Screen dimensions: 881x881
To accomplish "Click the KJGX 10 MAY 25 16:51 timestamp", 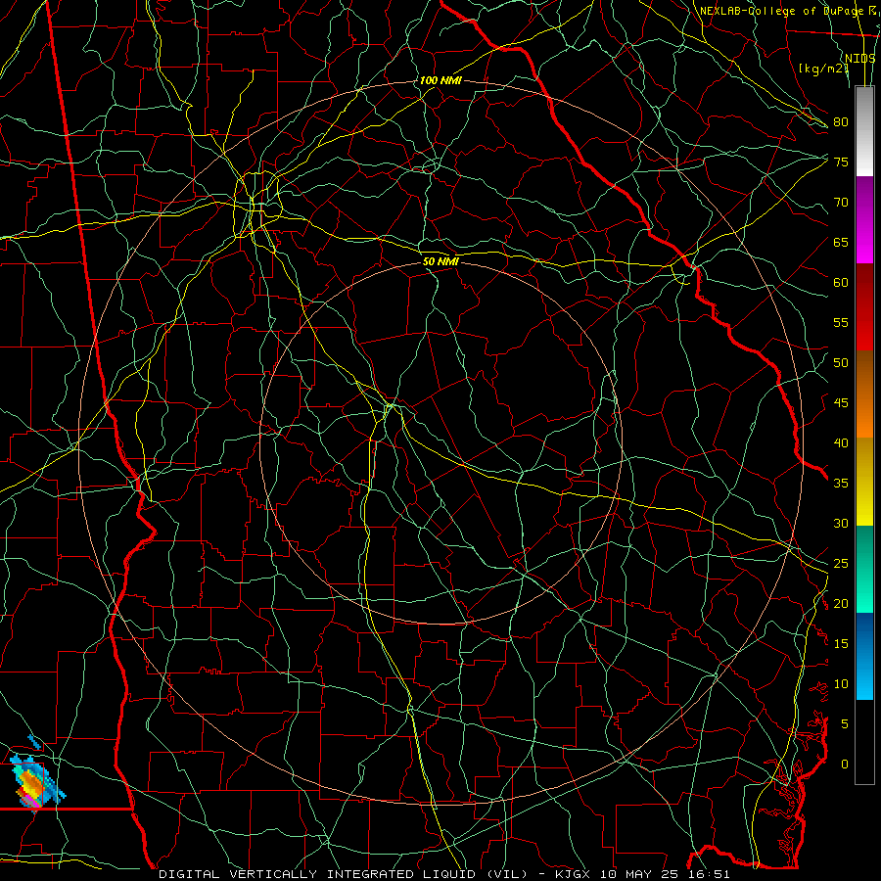I will coord(642,874).
